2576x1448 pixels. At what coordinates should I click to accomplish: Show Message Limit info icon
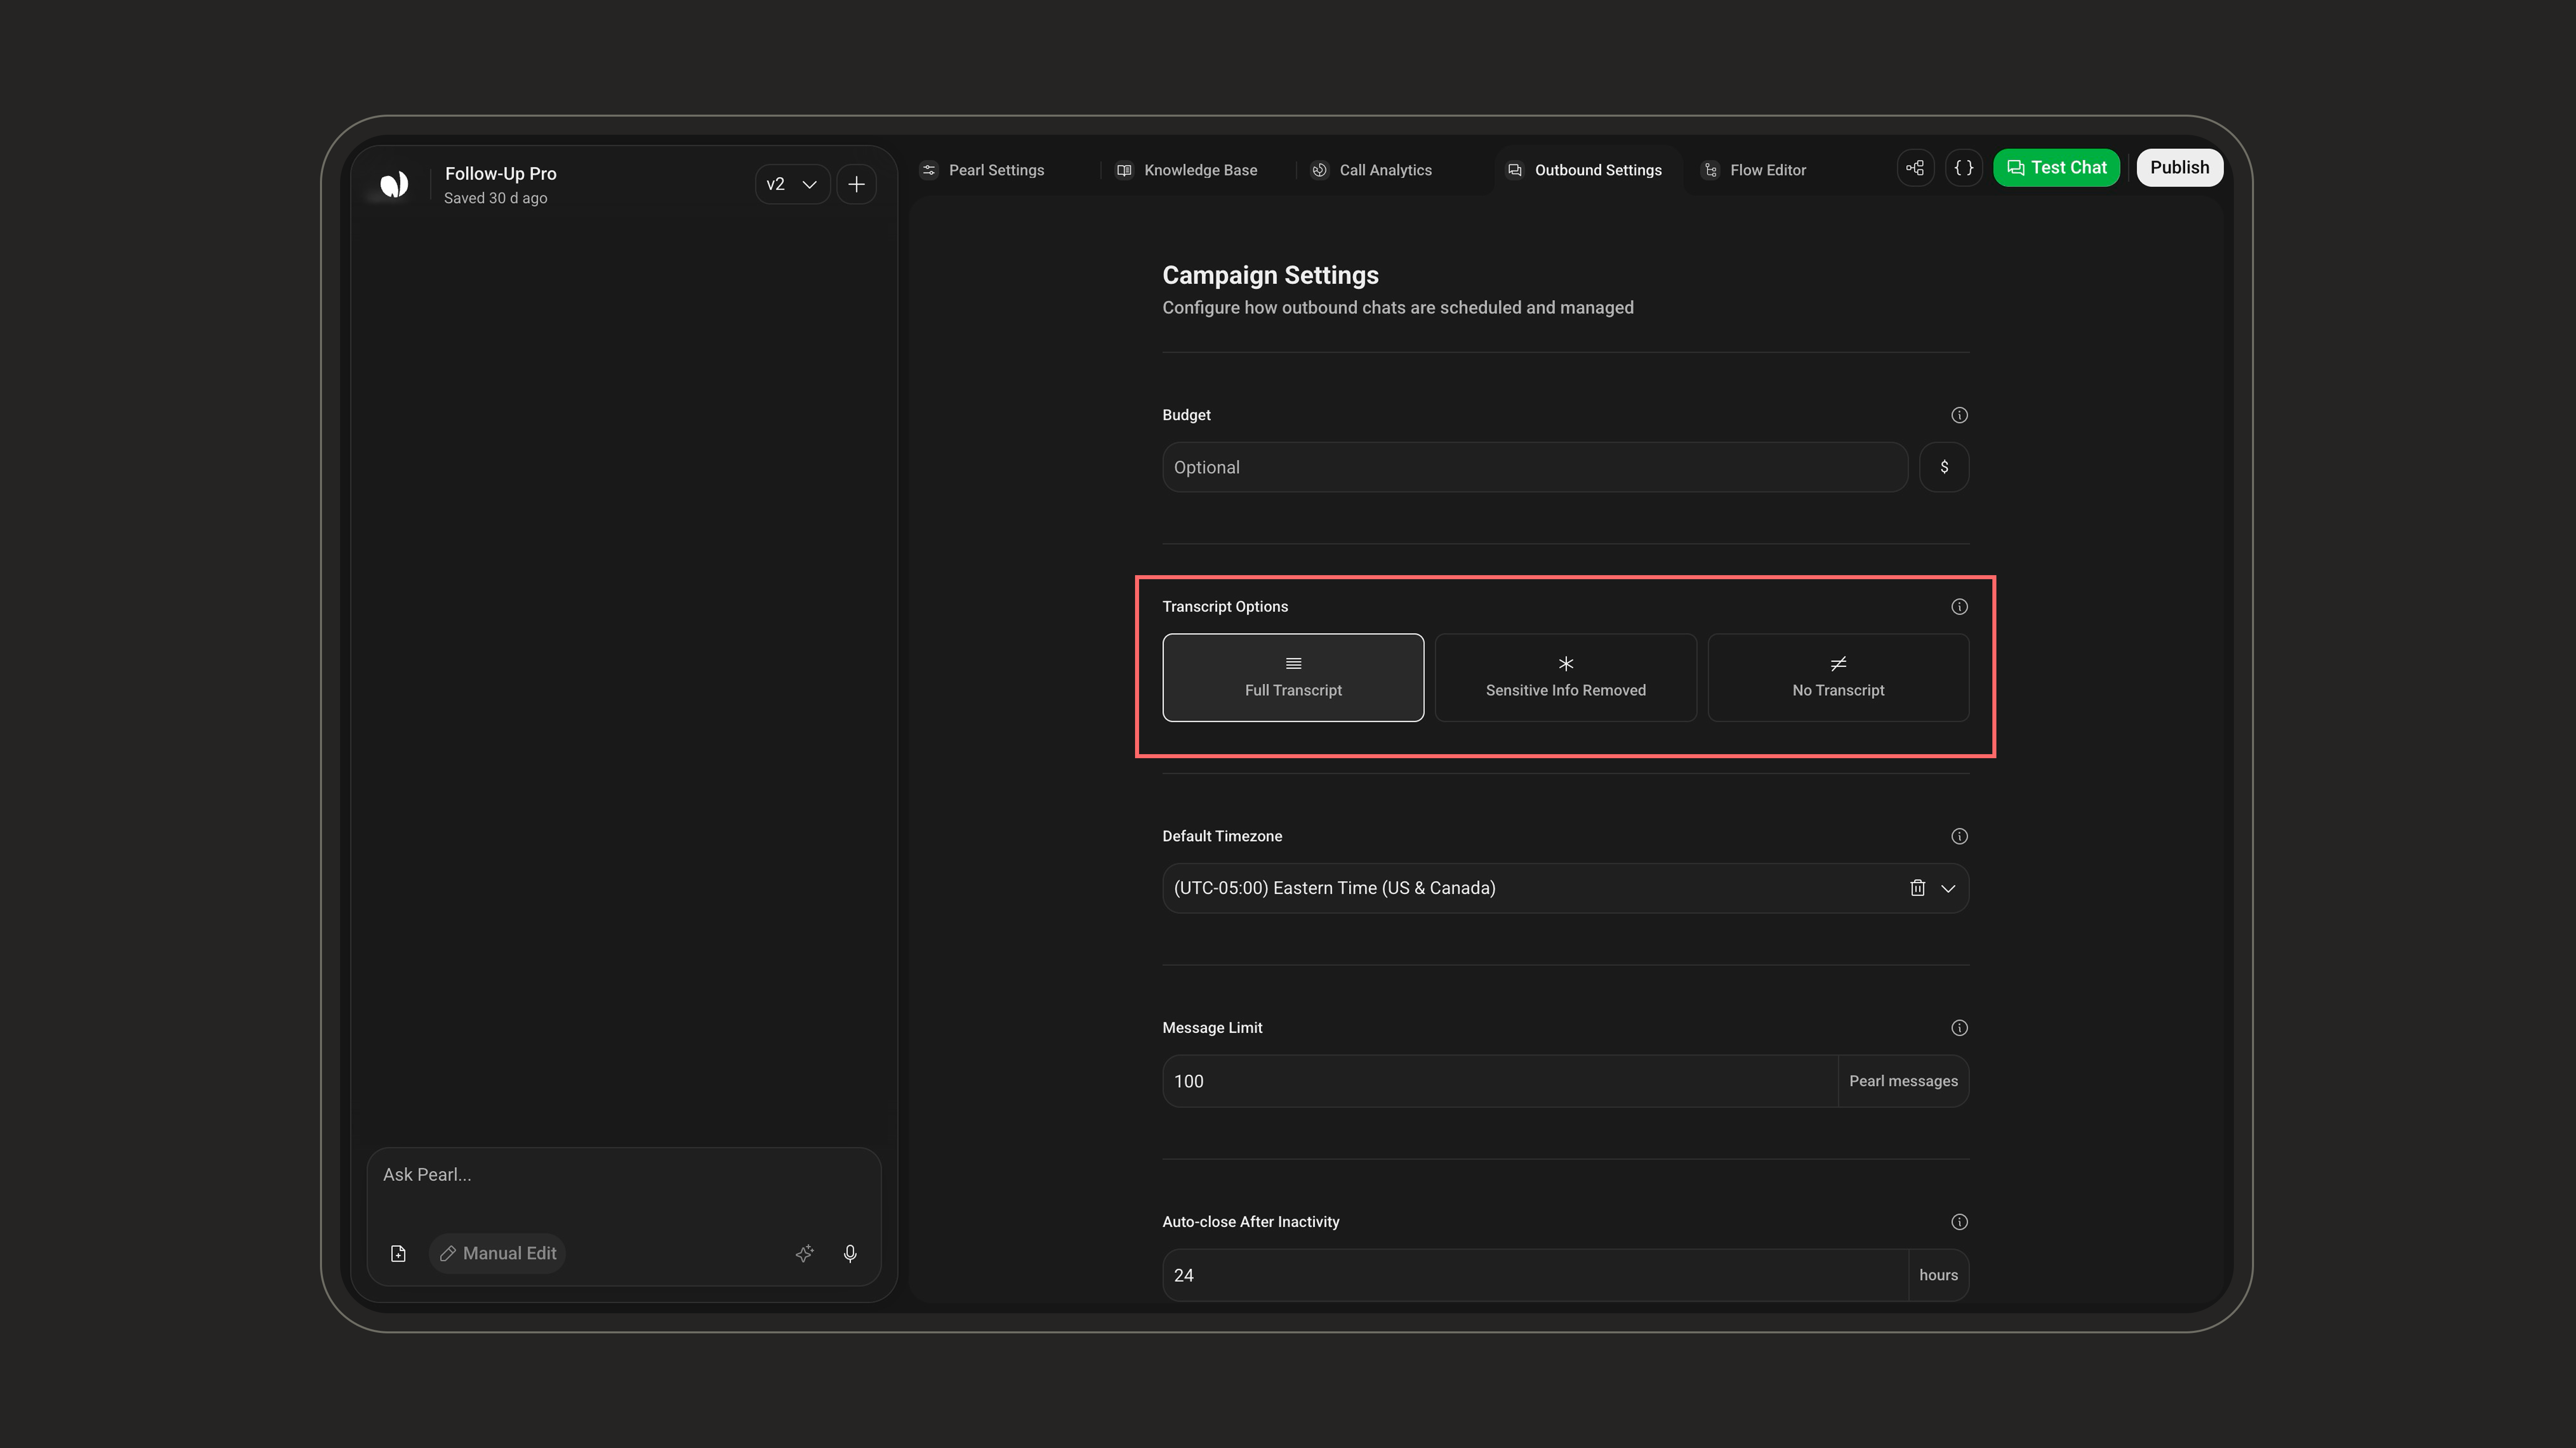[1959, 1028]
